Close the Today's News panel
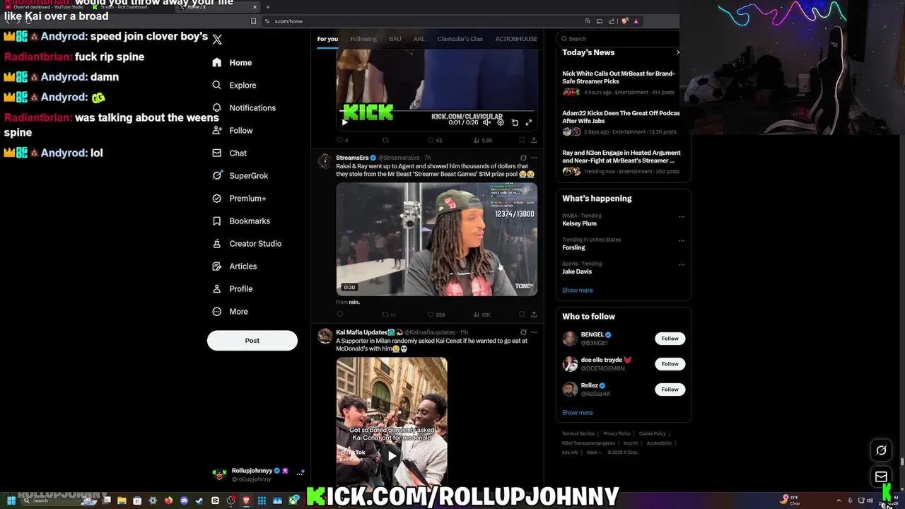This screenshot has width=905, height=509. [x=678, y=52]
